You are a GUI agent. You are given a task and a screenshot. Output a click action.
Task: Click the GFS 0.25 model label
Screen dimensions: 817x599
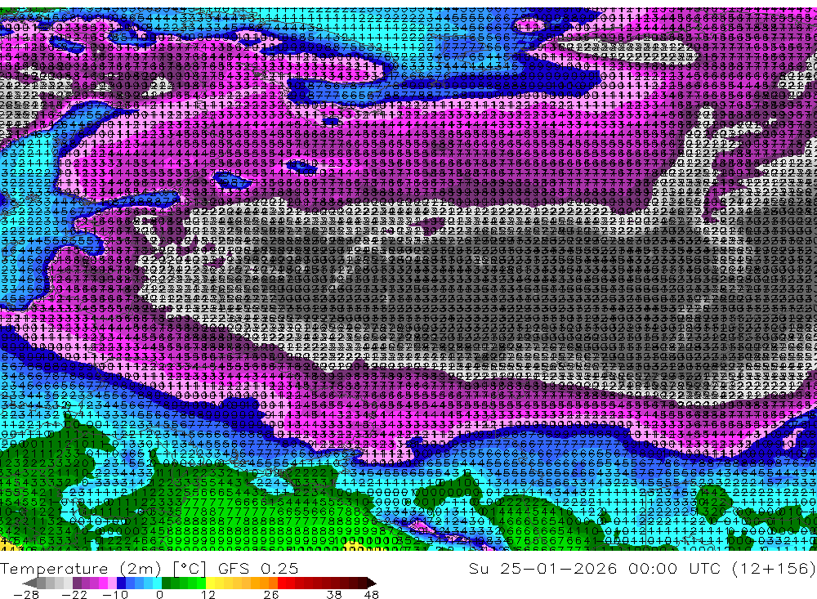click(x=258, y=568)
